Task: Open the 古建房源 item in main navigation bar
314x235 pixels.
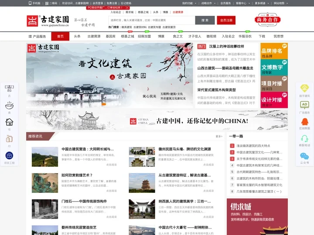Action: (x=94, y=37)
